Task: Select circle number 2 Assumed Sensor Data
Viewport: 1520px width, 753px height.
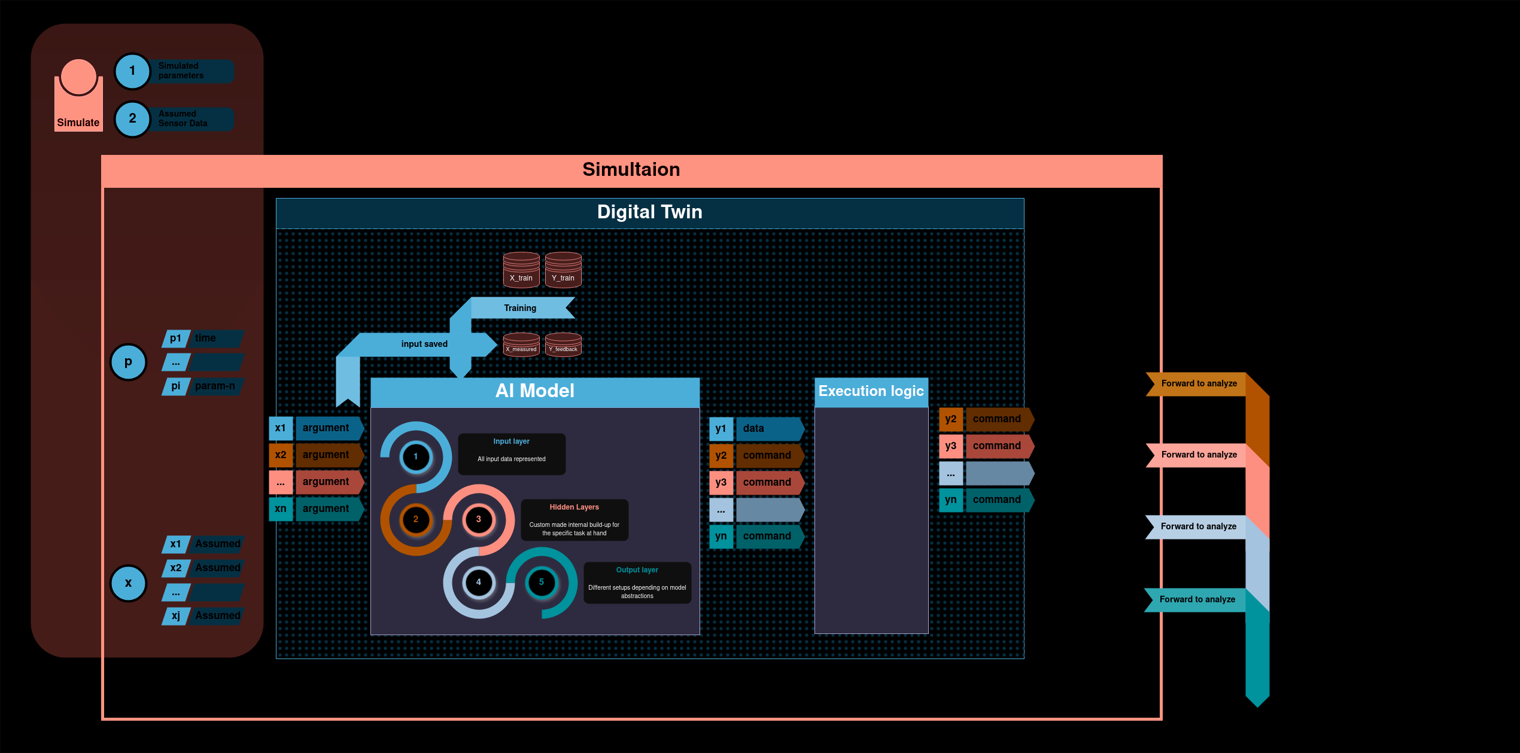Action: [132, 119]
